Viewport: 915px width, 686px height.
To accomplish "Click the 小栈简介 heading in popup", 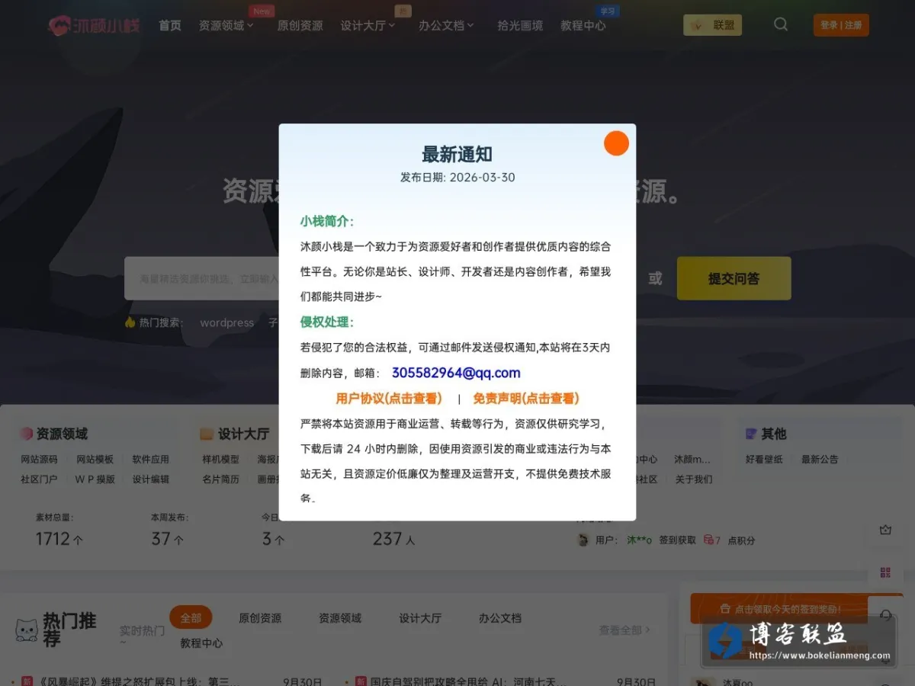I will click(327, 221).
